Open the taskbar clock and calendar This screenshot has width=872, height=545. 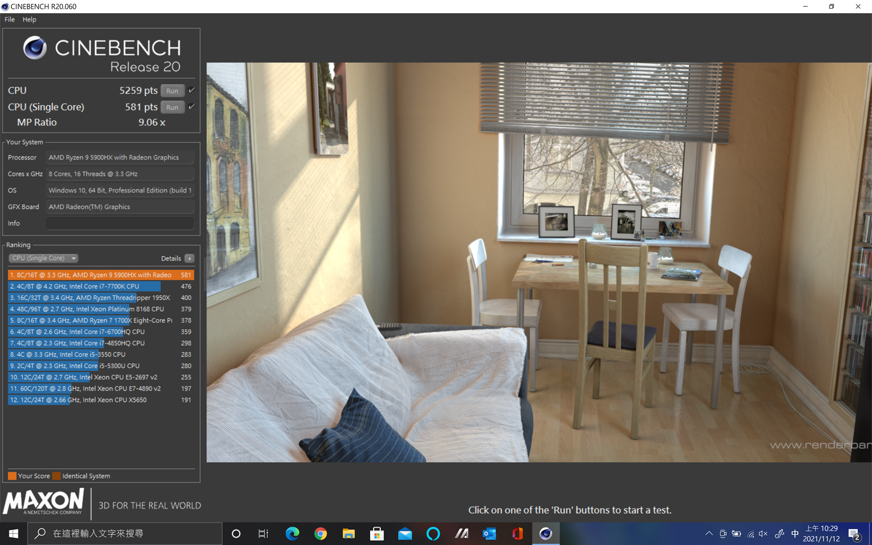pyautogui.click(x=821, y=534)
